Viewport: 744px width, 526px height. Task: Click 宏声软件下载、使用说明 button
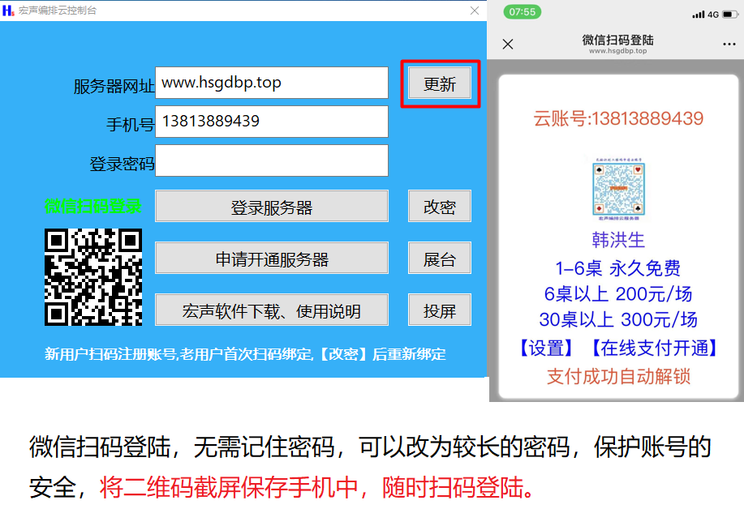pos(272,310)
